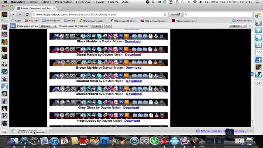Screen dimensions: 263x148
Task: Download the Blood Marble dock
Action: pos(133,55)
